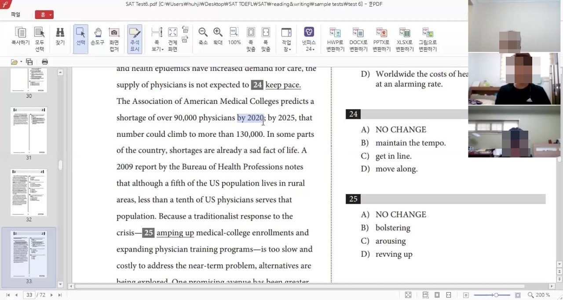Click horizontal scrollbar right arrow
The width and height of the screenshot is (563, 300).
(x=552, y=286)
